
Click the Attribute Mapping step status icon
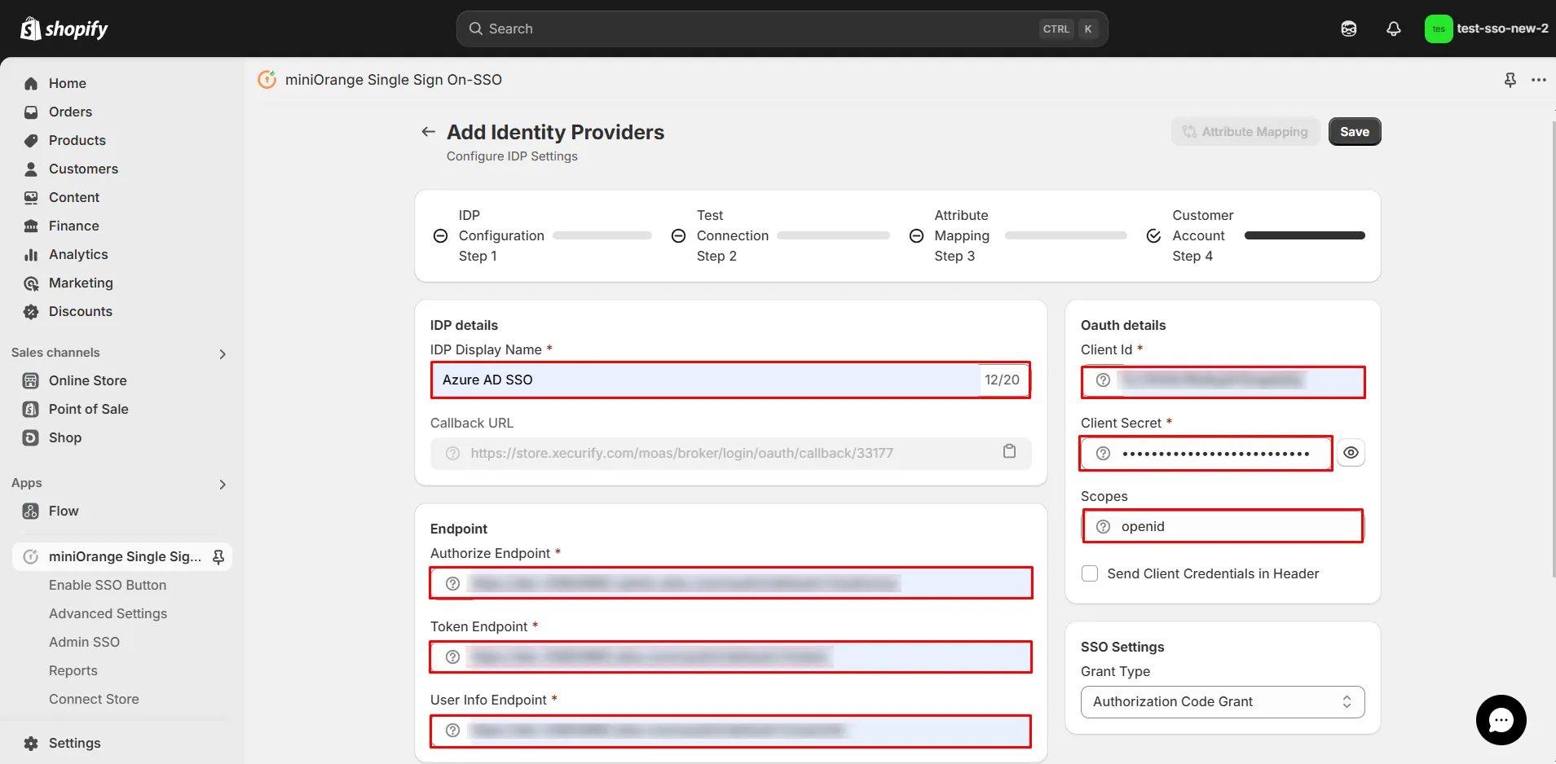coord(916,236)
